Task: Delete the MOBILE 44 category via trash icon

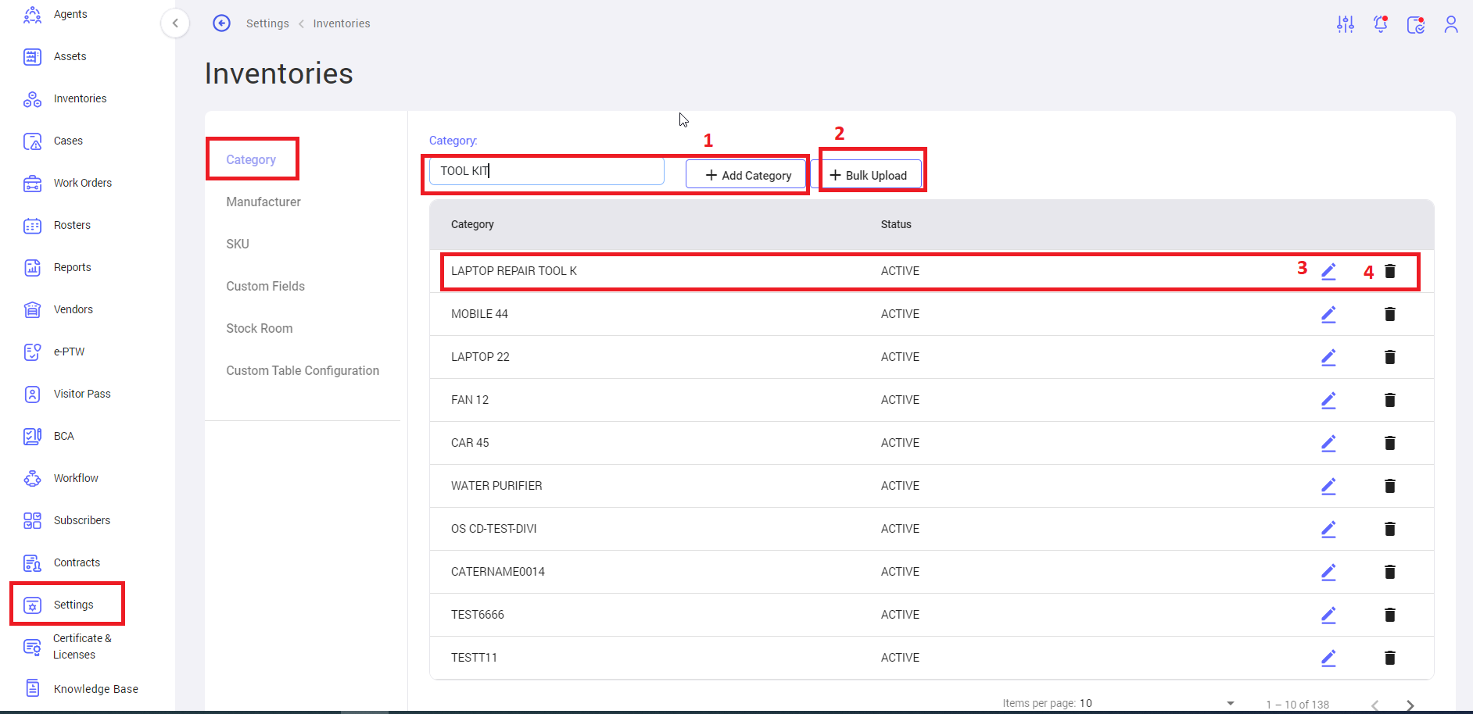Action: click(1389, 314)
